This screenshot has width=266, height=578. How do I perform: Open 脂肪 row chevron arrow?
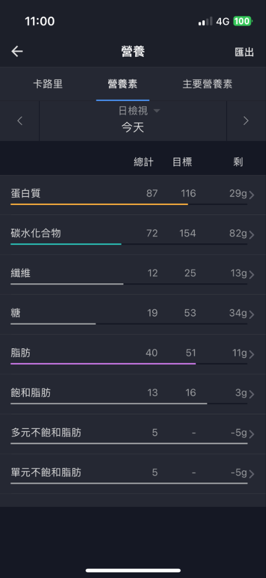pyautogui.click(x=252, y=354)
